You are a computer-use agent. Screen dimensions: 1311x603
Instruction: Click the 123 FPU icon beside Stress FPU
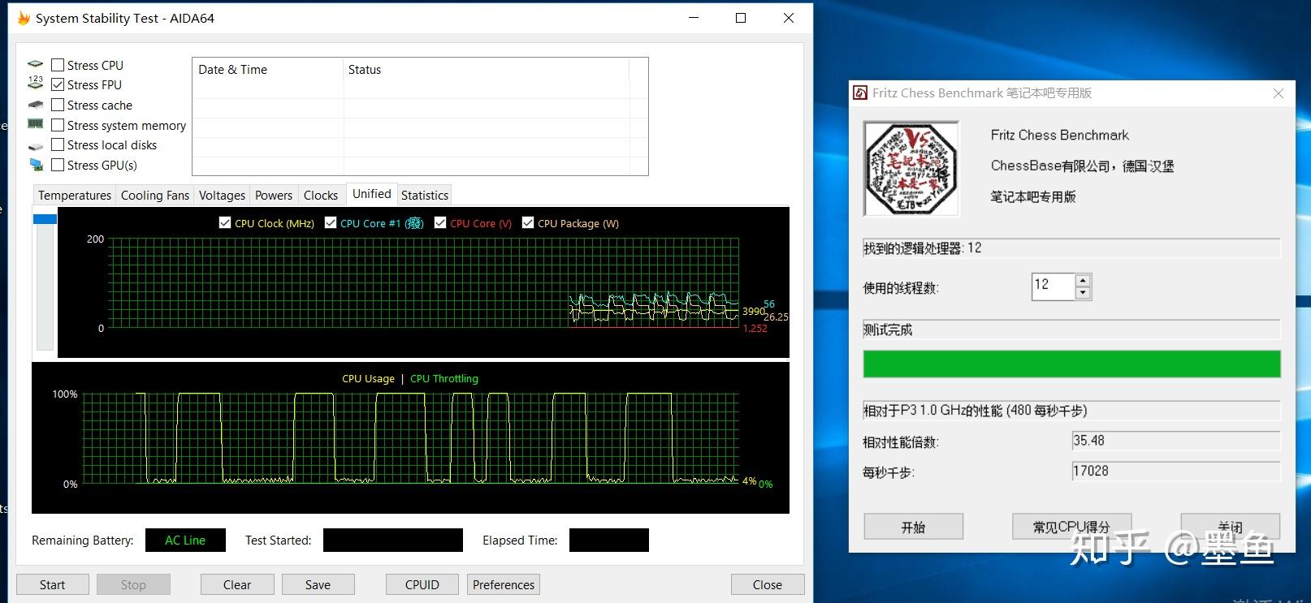click(x=36, y=82)
